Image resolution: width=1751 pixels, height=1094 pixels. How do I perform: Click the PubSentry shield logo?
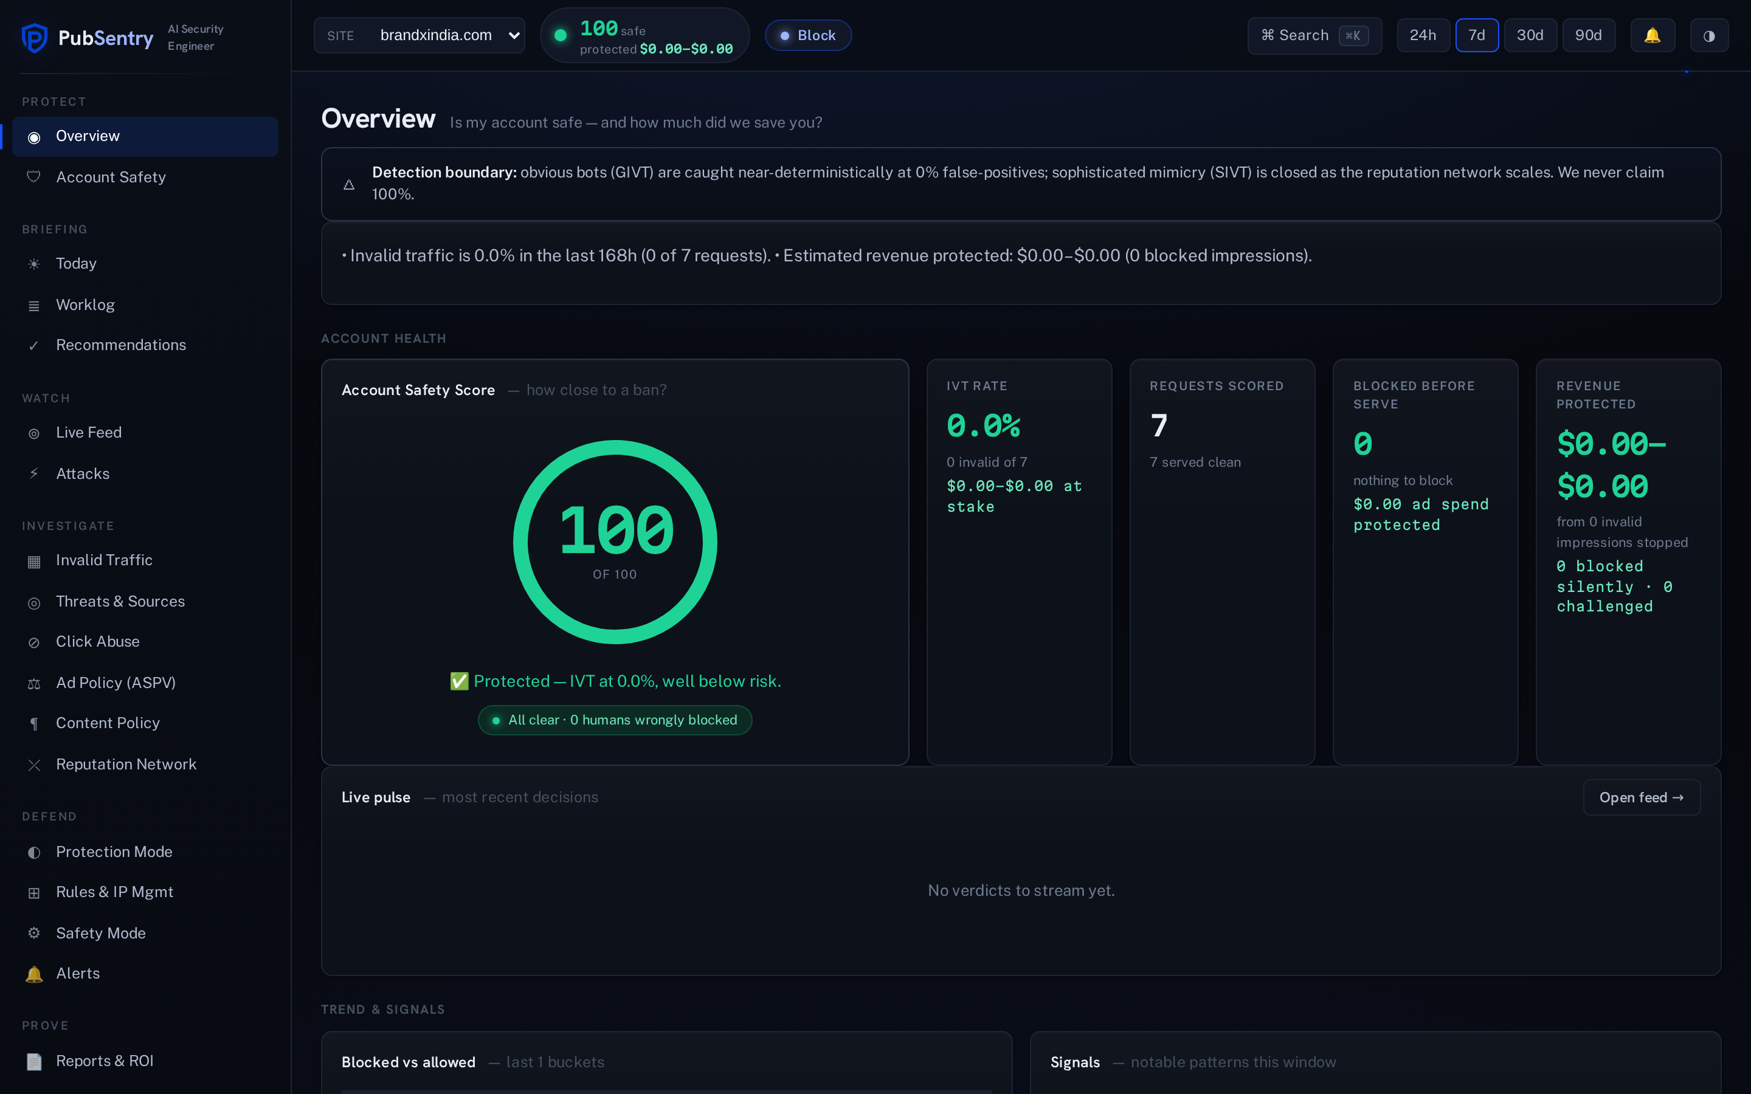click(34, 38)
